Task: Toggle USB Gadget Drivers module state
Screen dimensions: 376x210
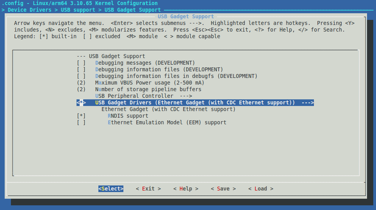Action: click(x=81, y=102)
